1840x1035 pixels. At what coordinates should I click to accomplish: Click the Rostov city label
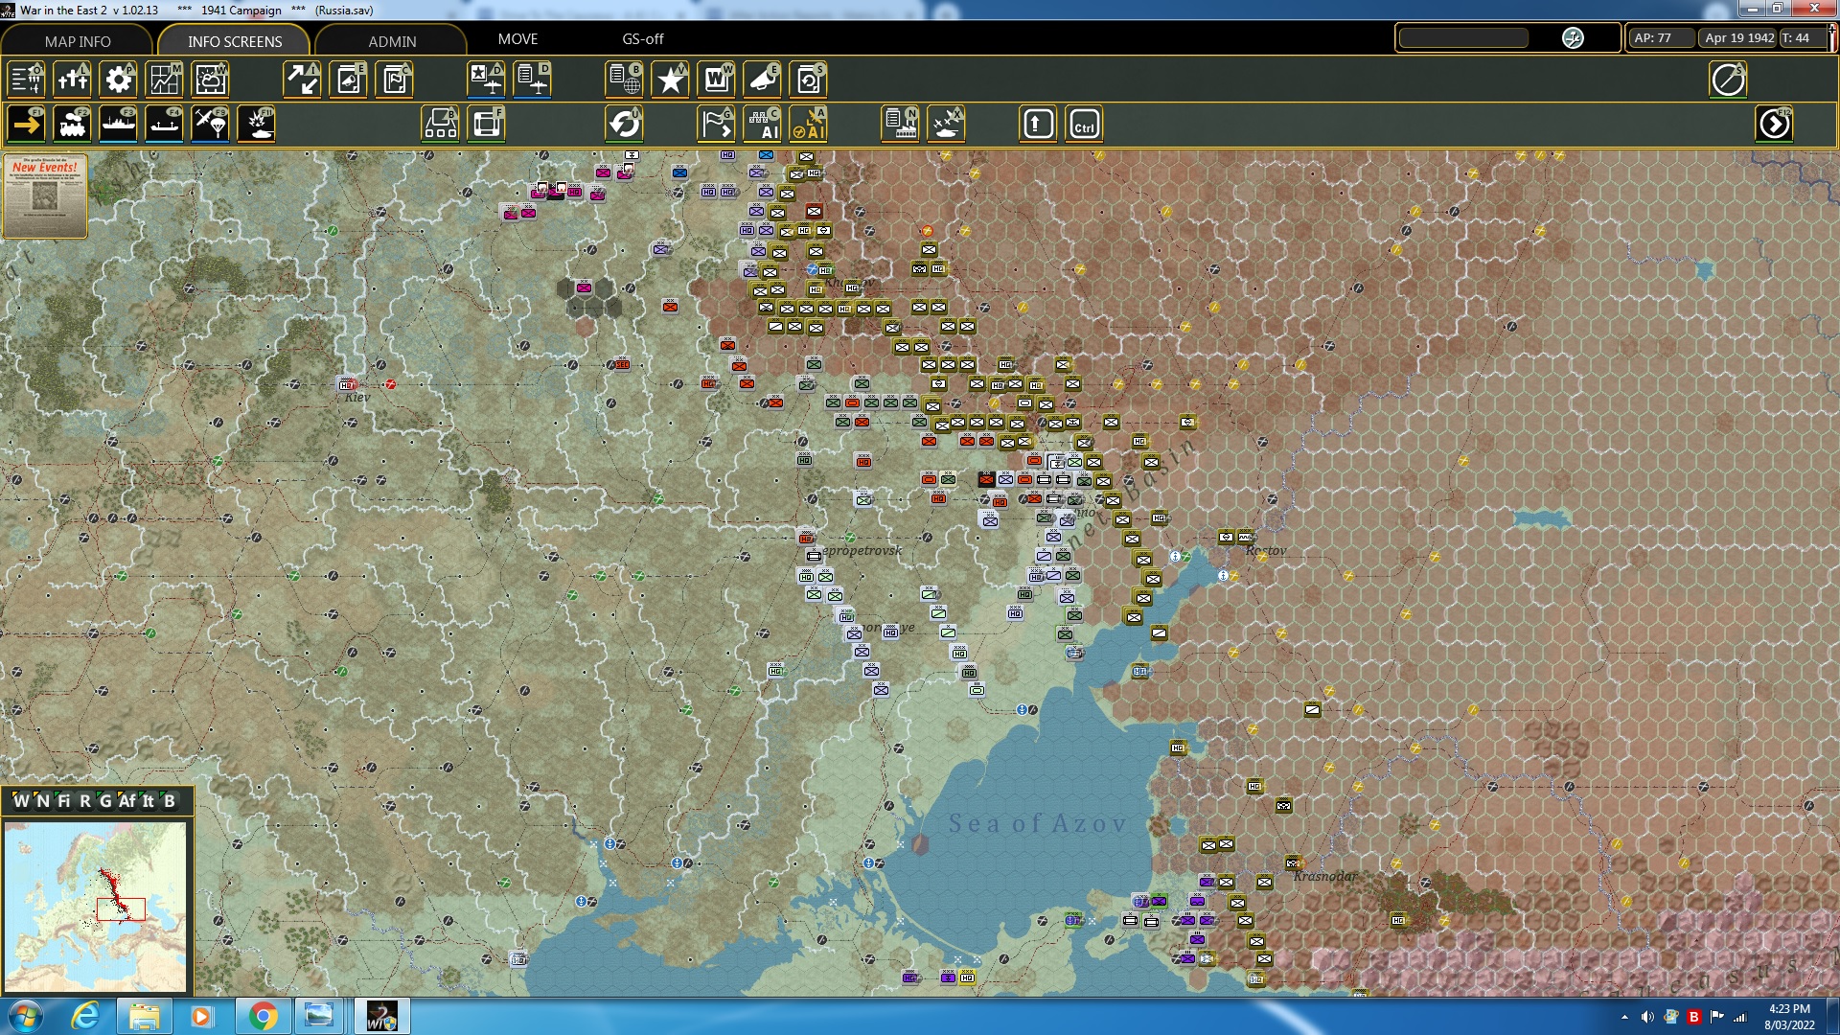click(1266, 551)
